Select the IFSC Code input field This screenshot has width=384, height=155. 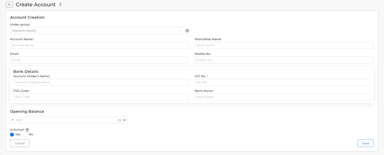tap(101, 97)
